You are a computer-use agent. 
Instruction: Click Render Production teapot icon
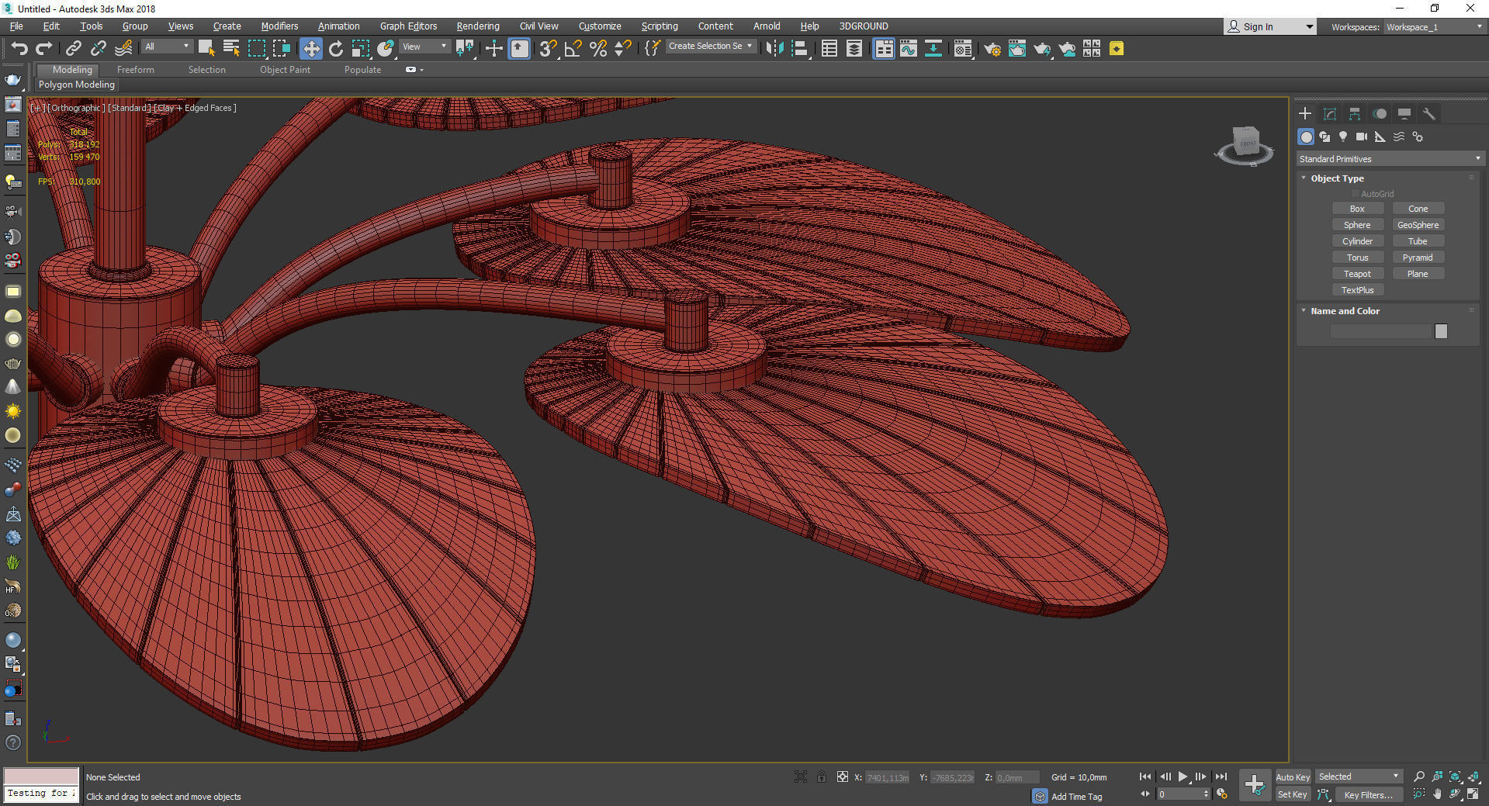pyautogui.click(x=1042, y=49)
